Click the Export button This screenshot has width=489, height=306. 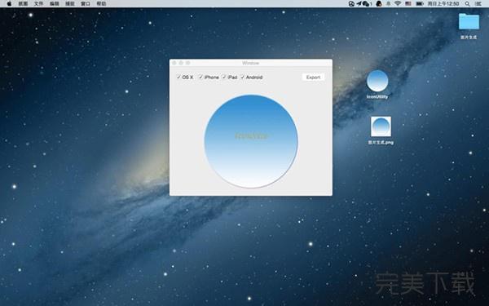click(x=313, y=78)
